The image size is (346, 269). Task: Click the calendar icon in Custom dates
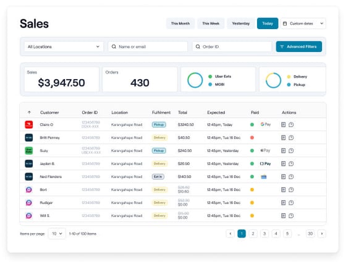click(x=285, y=23)
